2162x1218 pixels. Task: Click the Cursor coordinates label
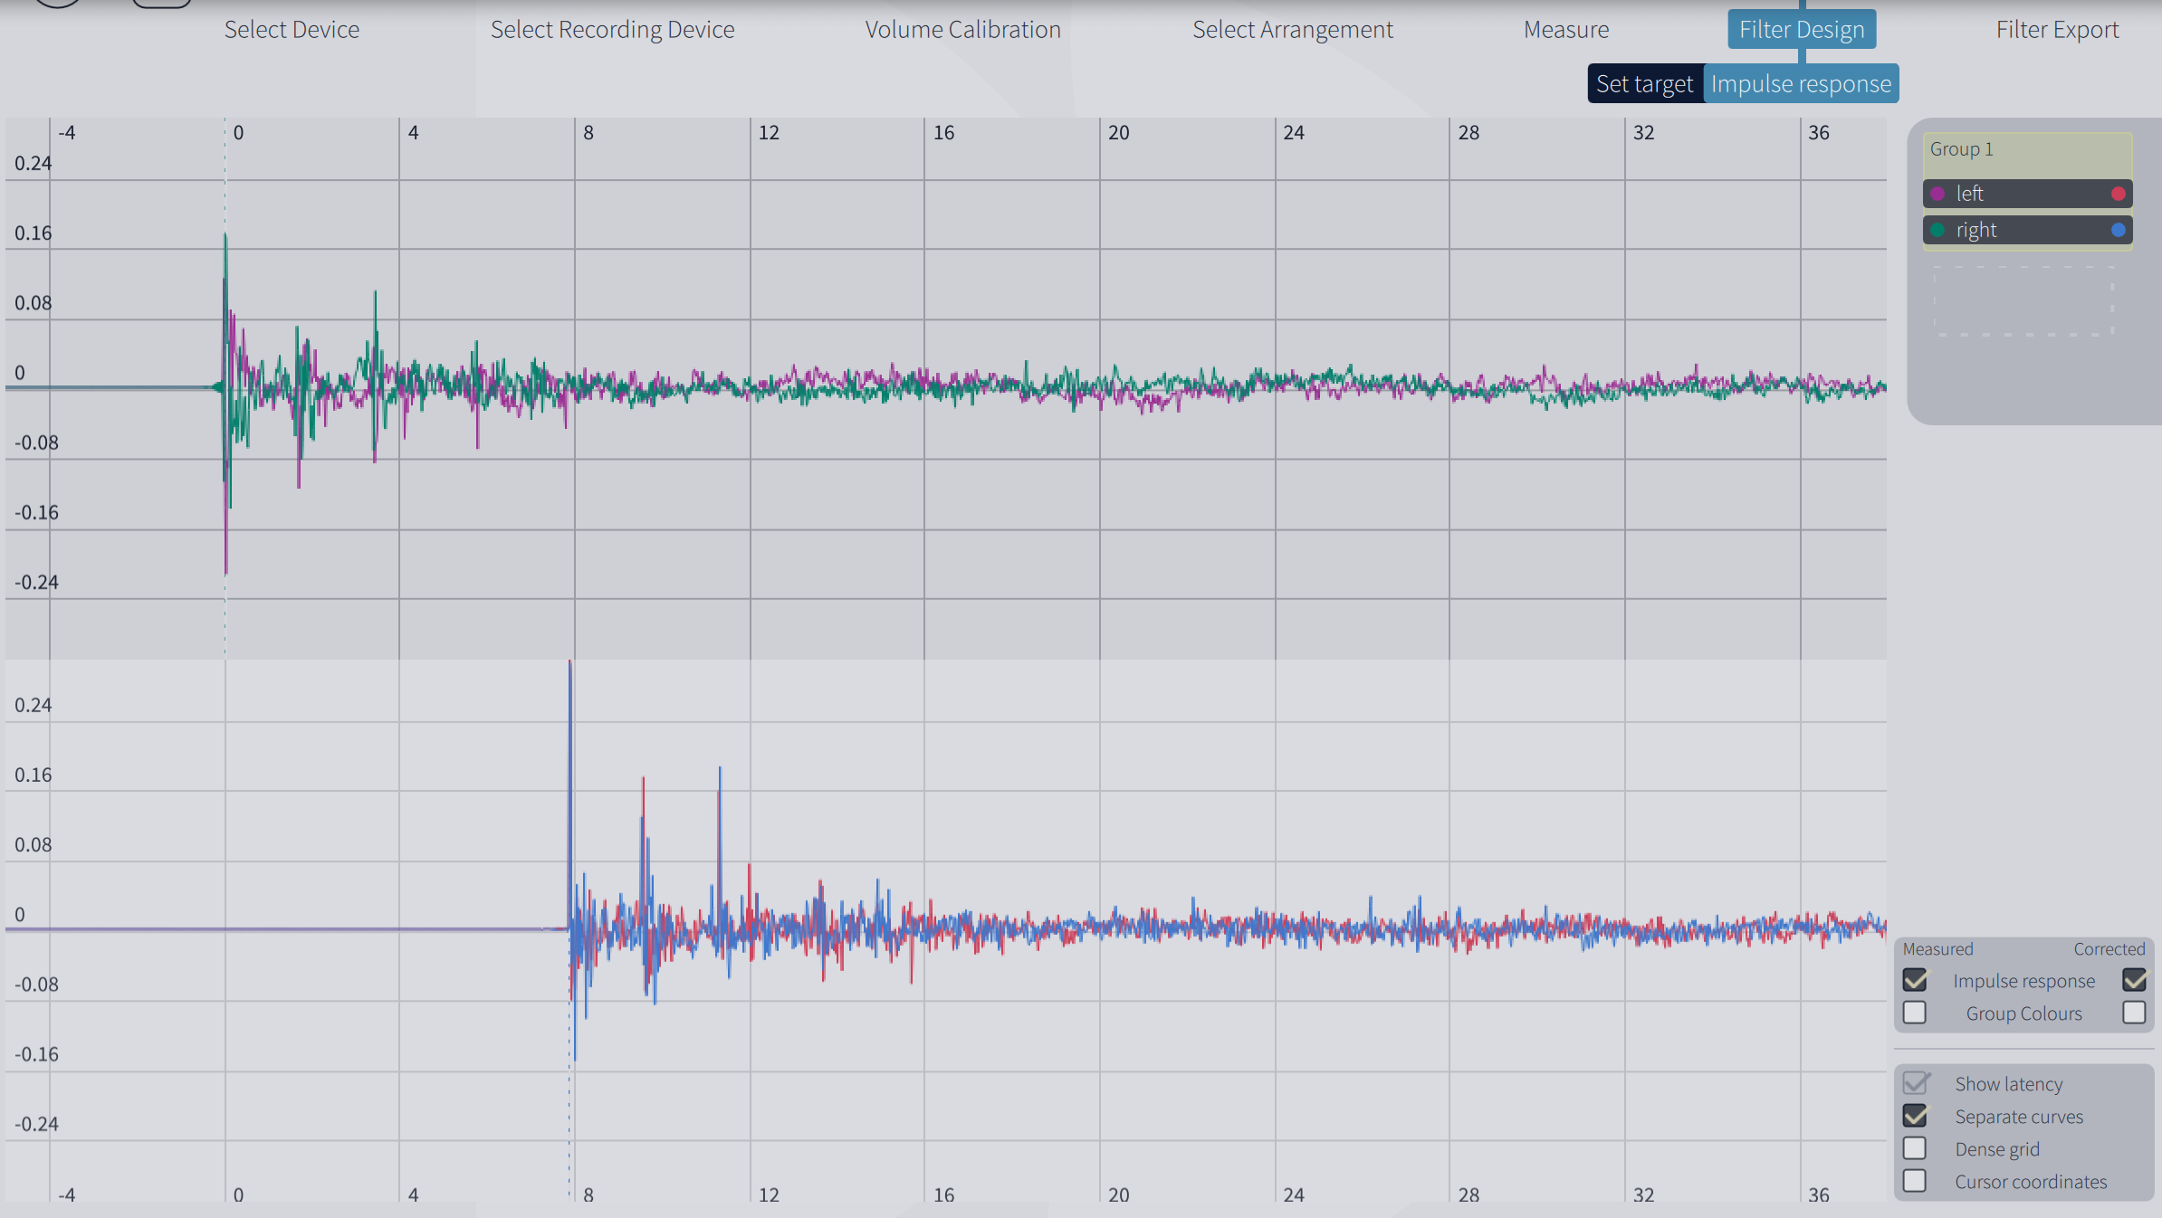(x=2031, y=1182)
